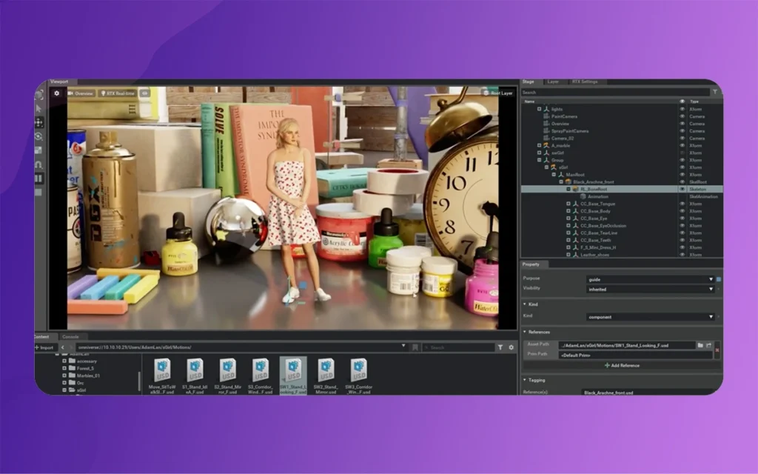Screen dimensions: 758x474
Task: Toggle the magnet snap tool
Action: pos(39,164)
